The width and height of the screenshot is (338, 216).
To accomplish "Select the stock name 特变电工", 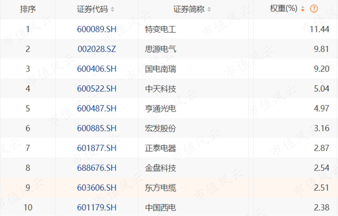I will [160, 29].
